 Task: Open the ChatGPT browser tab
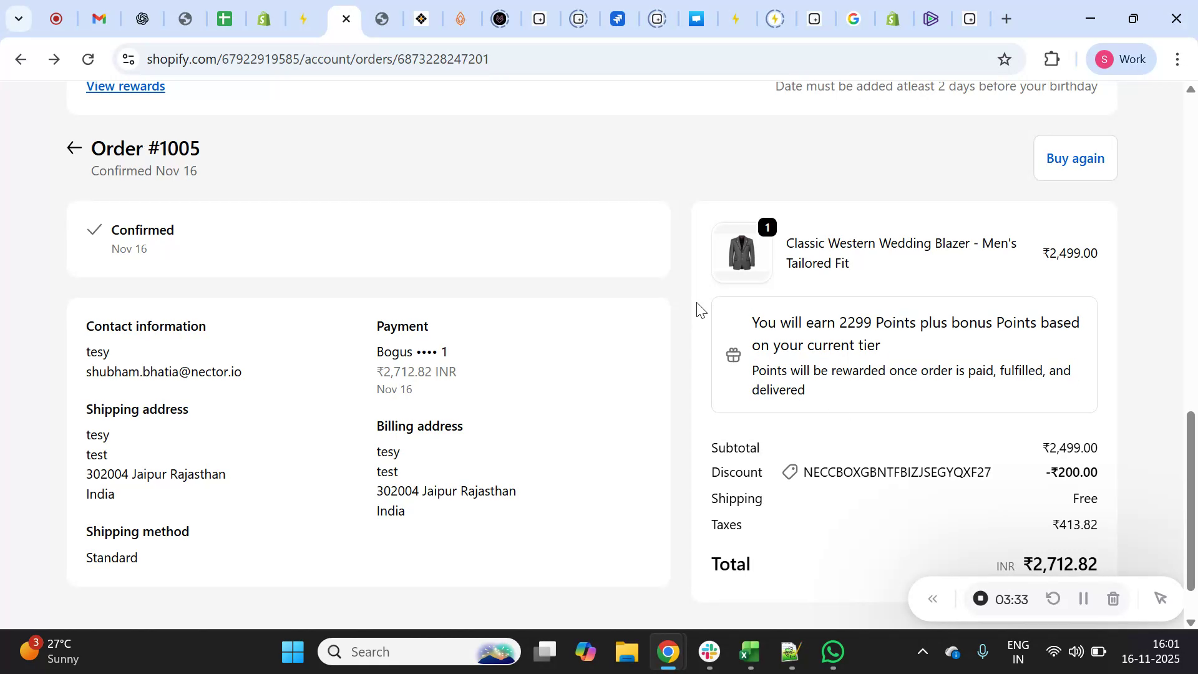143,19
